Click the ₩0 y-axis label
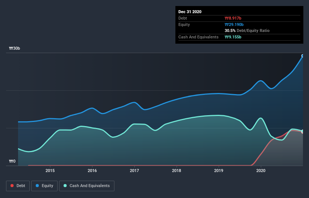The image size is (309, 198). [x=12, y=161]
